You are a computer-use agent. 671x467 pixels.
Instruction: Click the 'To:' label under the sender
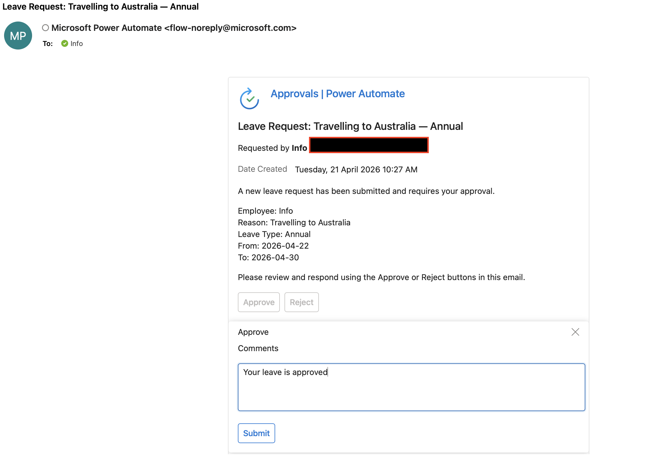[47, 43]
